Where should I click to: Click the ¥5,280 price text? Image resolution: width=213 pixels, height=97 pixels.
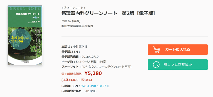pos(93,73)
